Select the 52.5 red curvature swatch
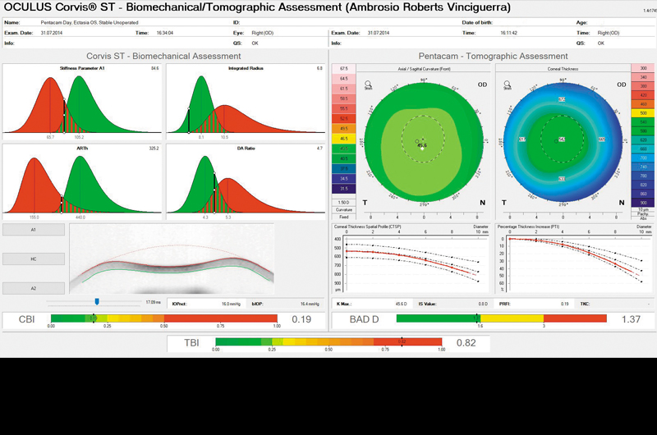Viewport: 657px width, 435px height. click(343, 118)
